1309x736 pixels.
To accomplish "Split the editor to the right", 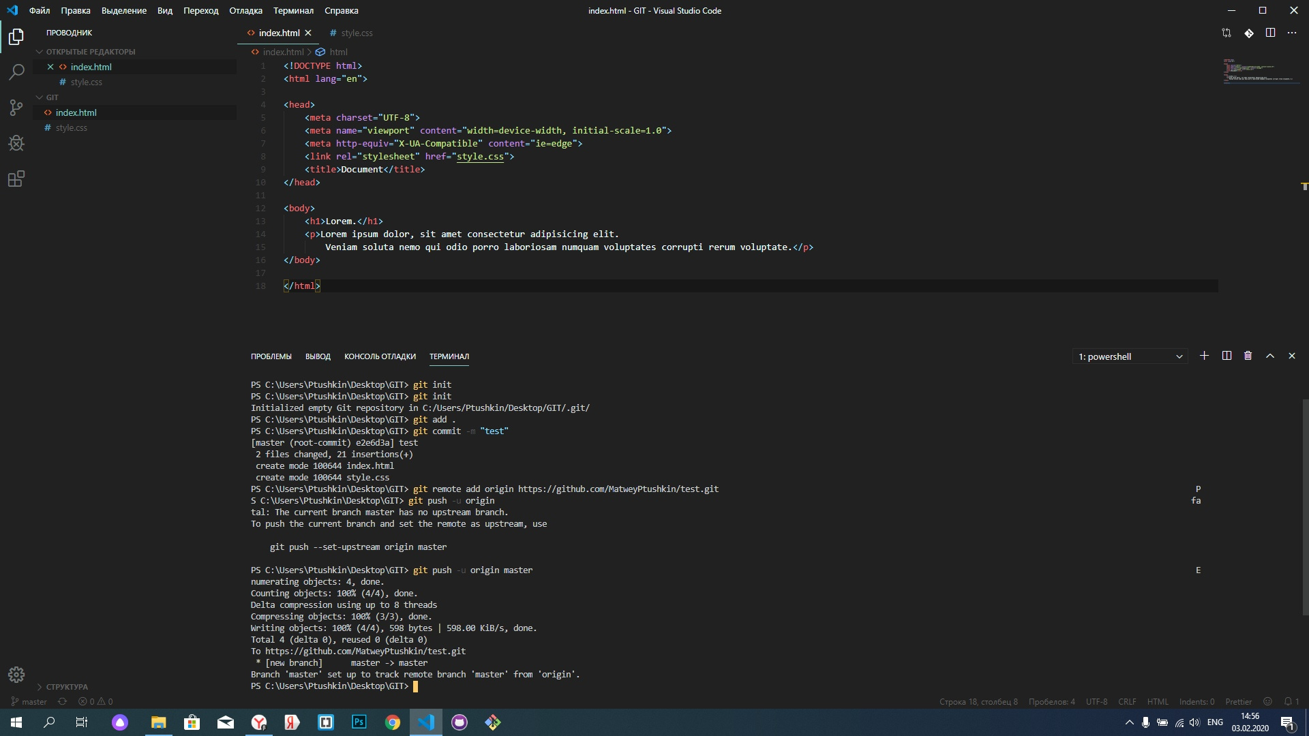I will (1270, 33).
